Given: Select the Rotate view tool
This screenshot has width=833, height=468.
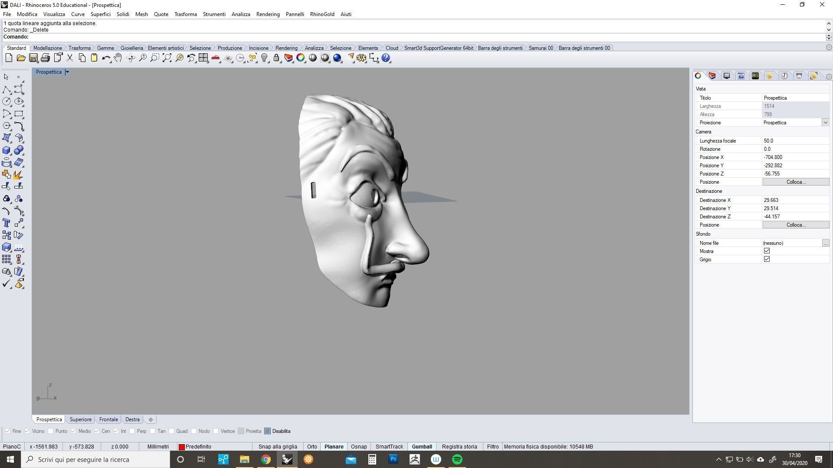Looking at the screenshot, I should tap(131, 58).
